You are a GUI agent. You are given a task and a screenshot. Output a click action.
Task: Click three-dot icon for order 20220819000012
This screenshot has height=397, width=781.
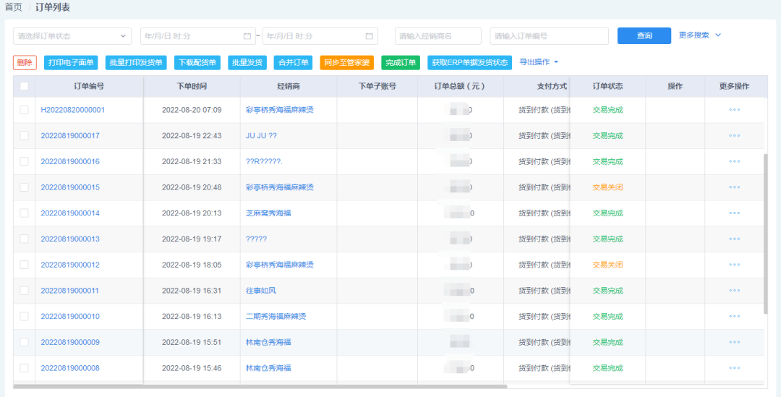click(734, 265)
